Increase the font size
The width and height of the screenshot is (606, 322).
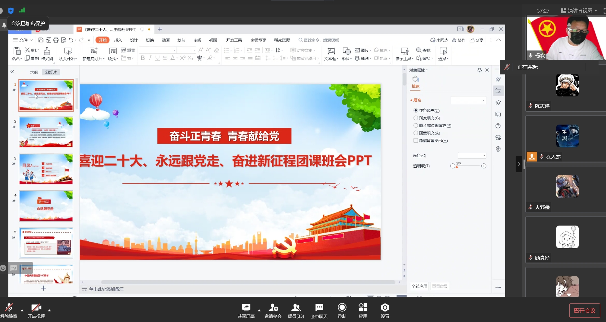201,50
